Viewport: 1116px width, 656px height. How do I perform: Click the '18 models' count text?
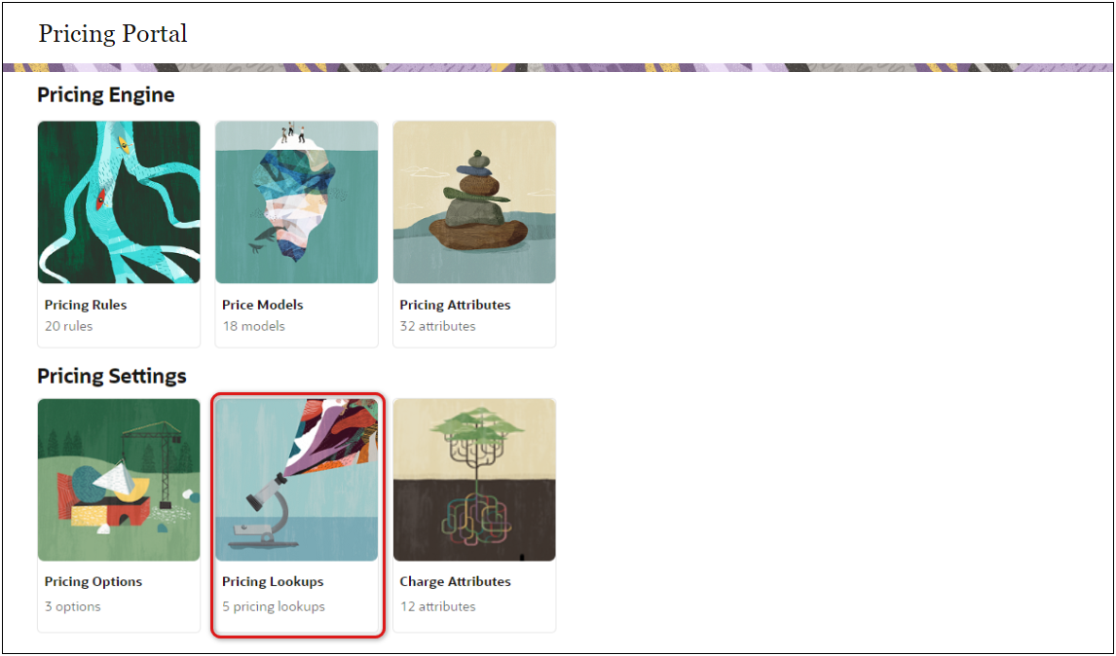253,327
